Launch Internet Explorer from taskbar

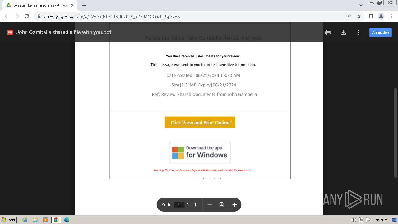click(x=25, y=220)
